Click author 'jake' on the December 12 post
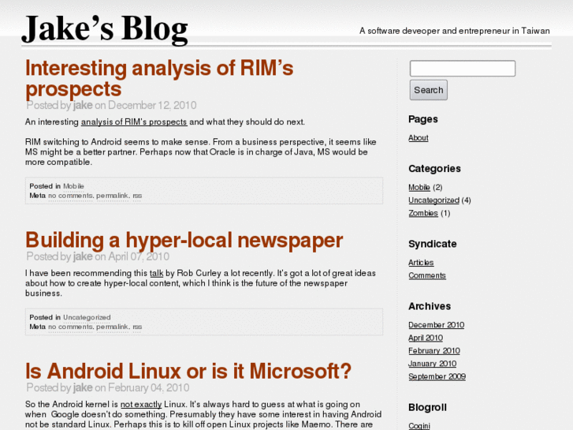This screenshot has width=573, height=430. [83, 106]
